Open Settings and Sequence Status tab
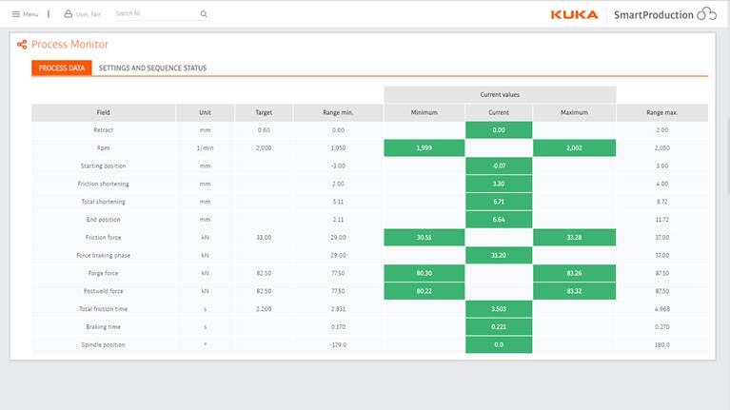This screenshot has height=410, width=730. tap(152, 68)
